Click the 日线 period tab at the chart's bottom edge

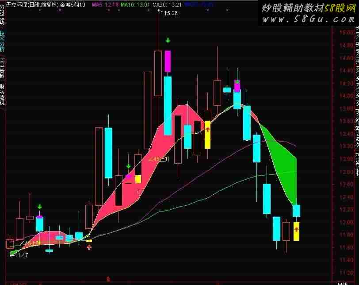343,283
